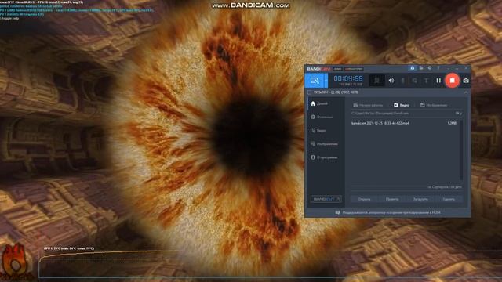Click the hardware acceleration H.264 notice

(x=391, y=212)
